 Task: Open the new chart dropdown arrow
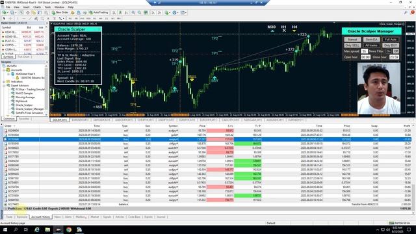[8, 12]
